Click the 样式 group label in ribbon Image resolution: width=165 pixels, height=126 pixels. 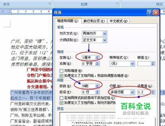[159, 4]
